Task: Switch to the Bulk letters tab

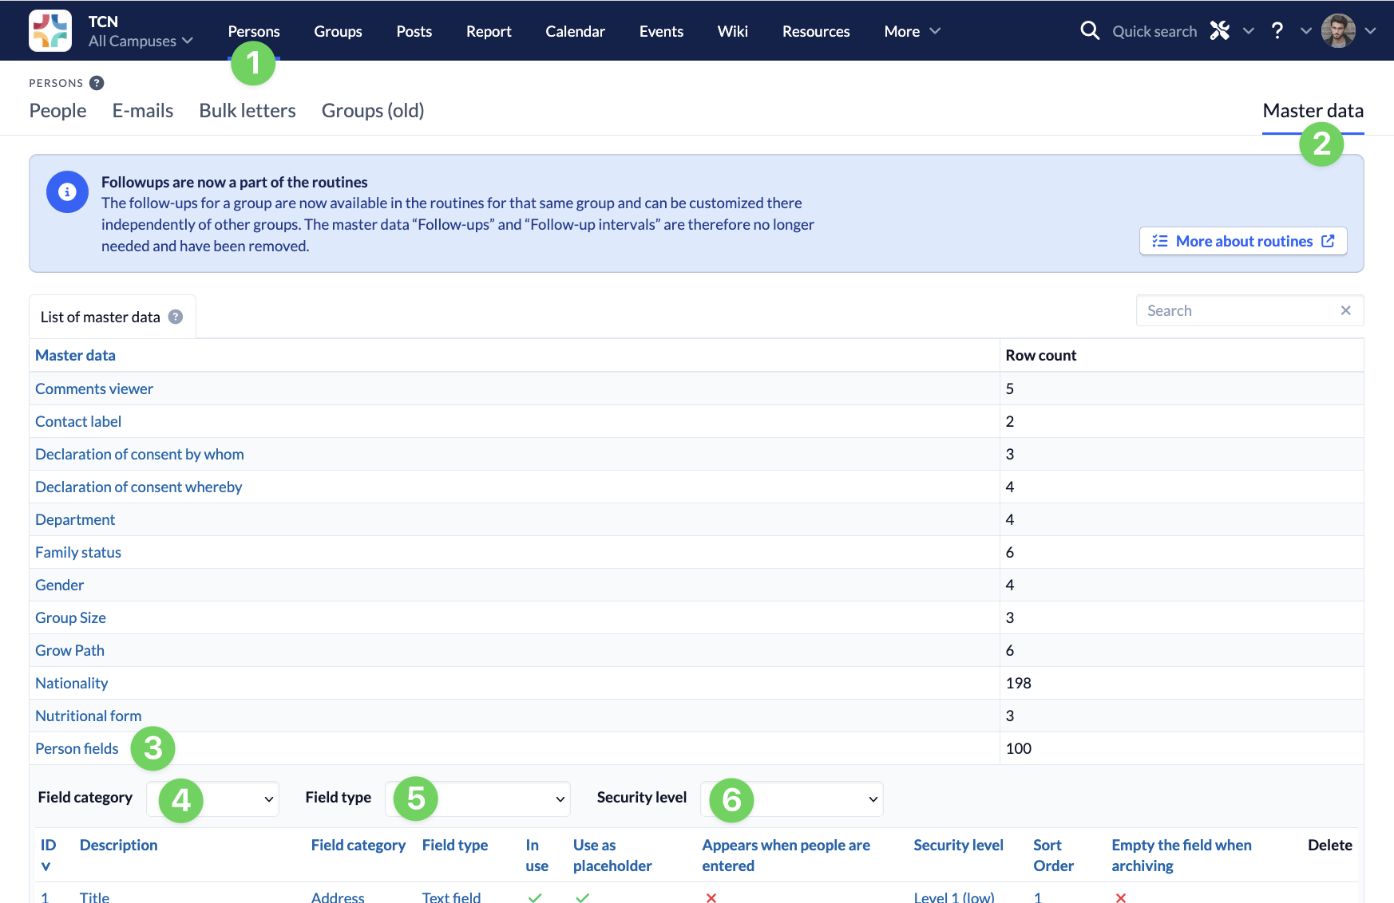Action: click(x=248, y=111)
